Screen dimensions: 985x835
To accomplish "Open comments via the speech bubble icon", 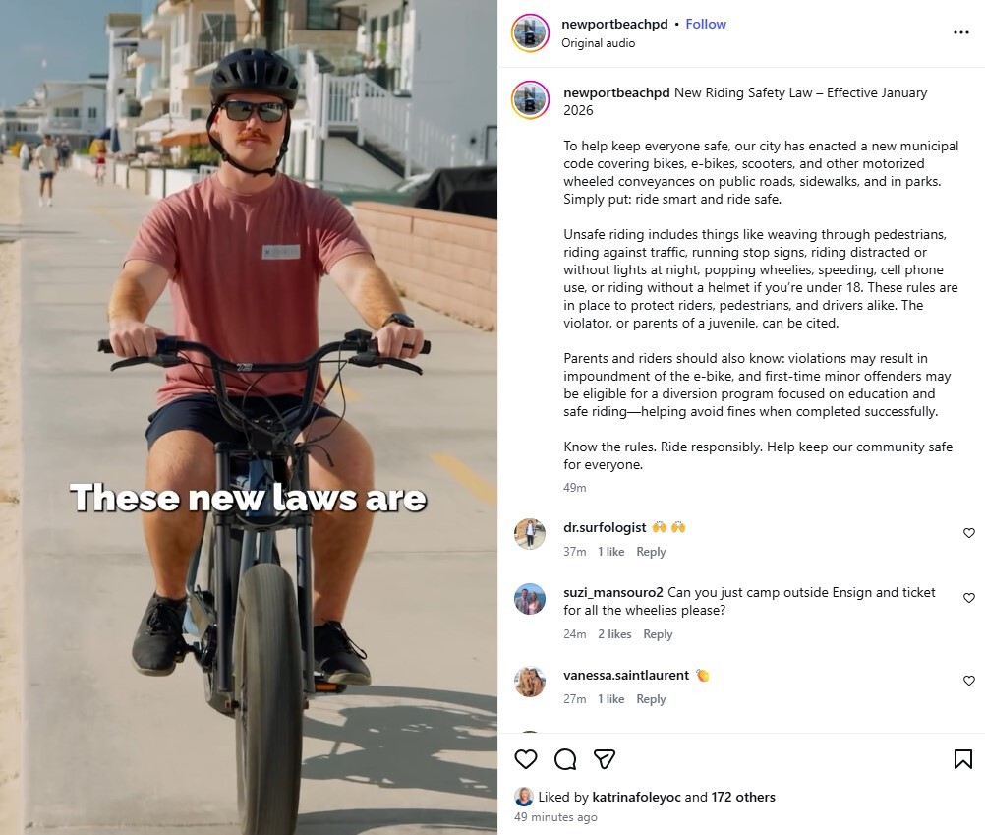I will coord(565,759).
